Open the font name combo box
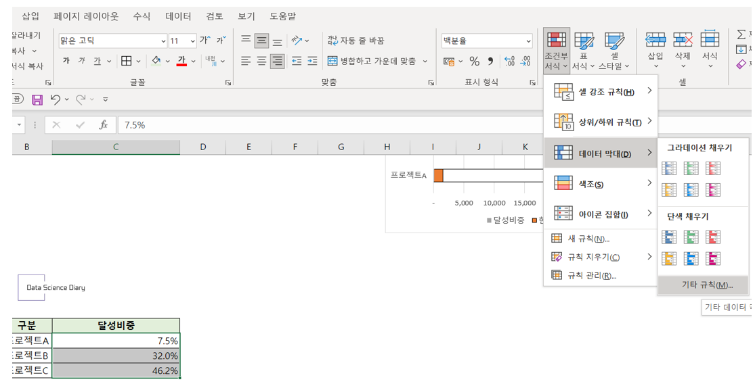 coord(113,41)
